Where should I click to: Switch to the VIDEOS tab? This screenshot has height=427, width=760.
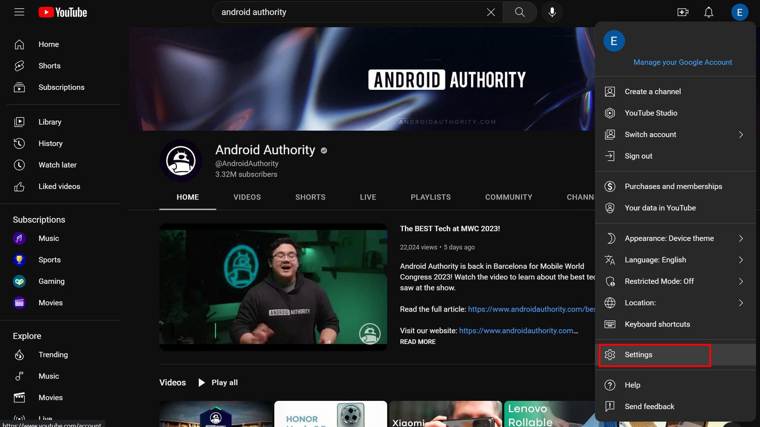(247, 197)
